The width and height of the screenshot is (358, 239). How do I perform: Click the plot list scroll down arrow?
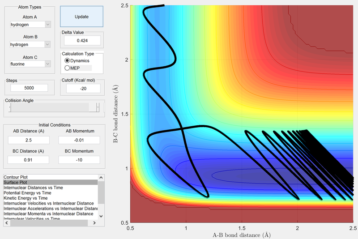tap(101, 216)
